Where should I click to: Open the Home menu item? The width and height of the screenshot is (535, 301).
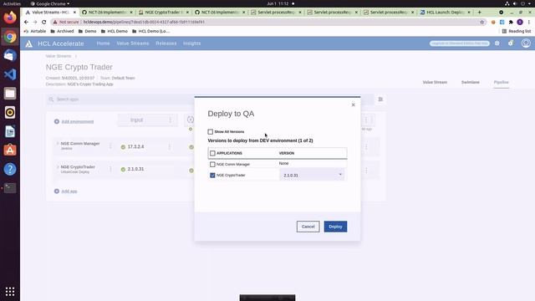[x=103, y=43]
